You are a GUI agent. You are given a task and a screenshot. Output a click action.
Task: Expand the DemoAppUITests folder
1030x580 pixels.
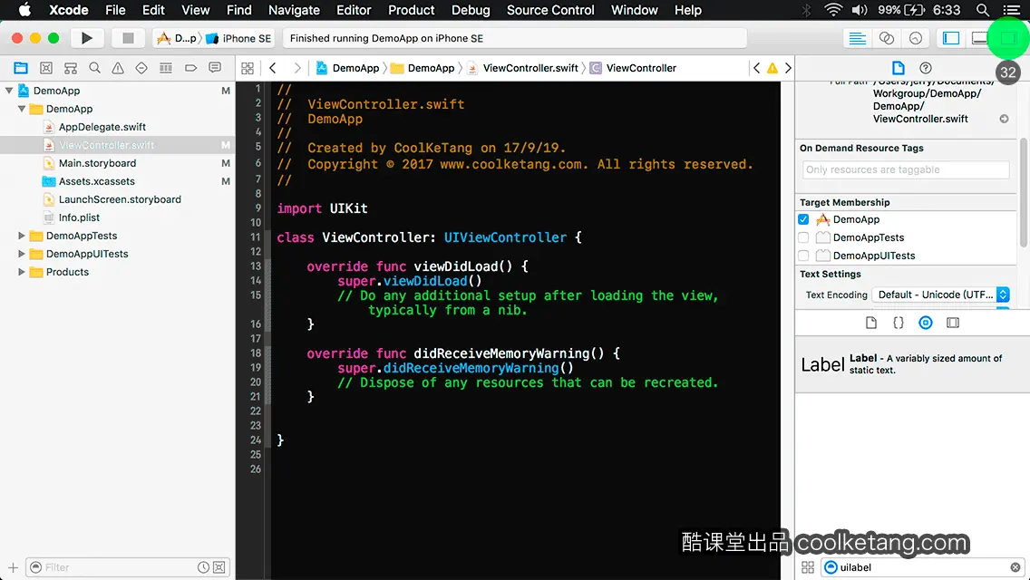coord(22,254)
